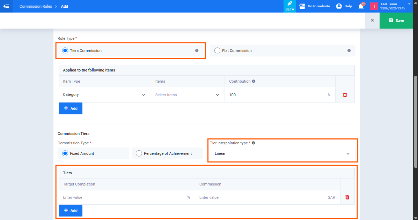
Task: Click the page vertical scrollbar
Action: [x=415, y=122]
